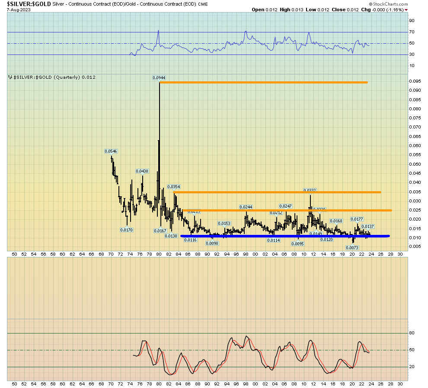Viewport: 428px width, 388px height.
Task: Click the 0.0944 peak price label
Action: (159, 78)
